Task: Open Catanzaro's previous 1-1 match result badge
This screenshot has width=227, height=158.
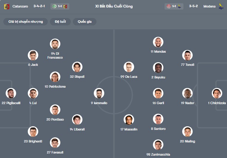Action: 60,6
